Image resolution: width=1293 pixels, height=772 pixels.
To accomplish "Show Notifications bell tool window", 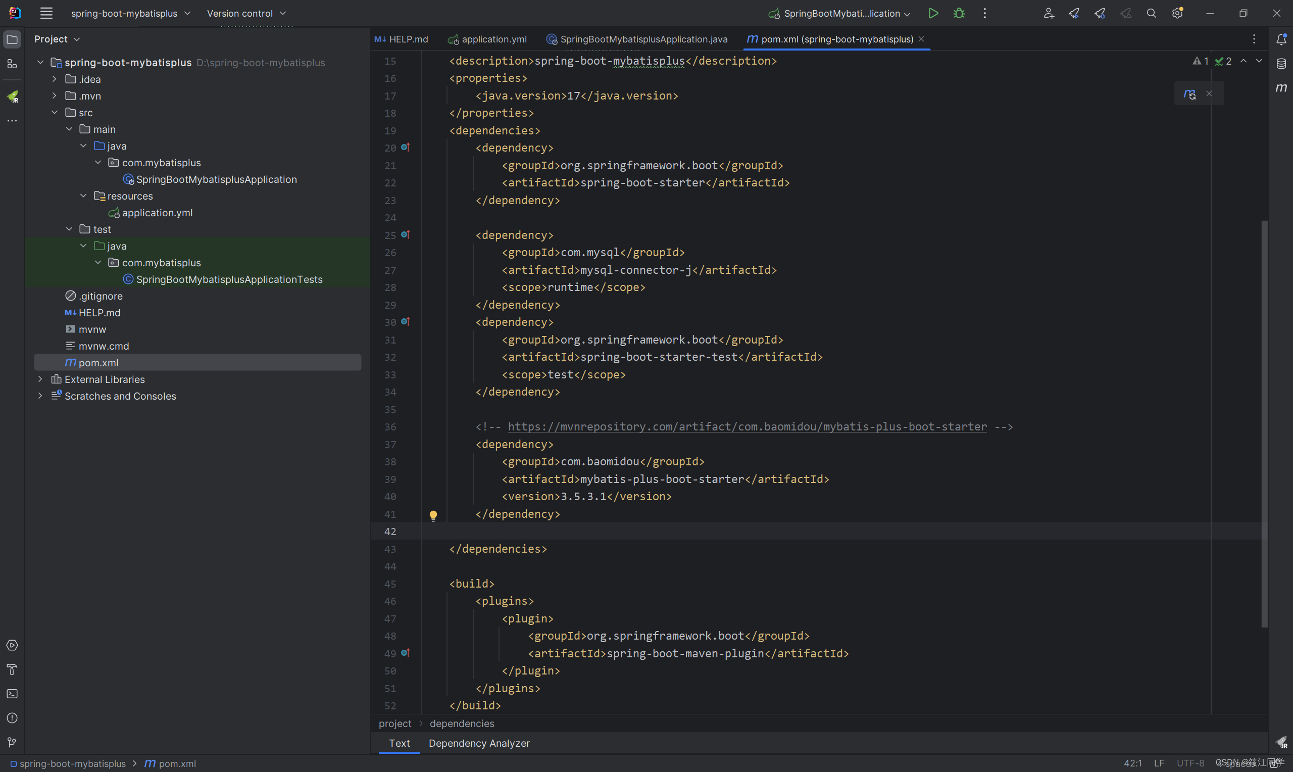I will tap(1281, 39).
